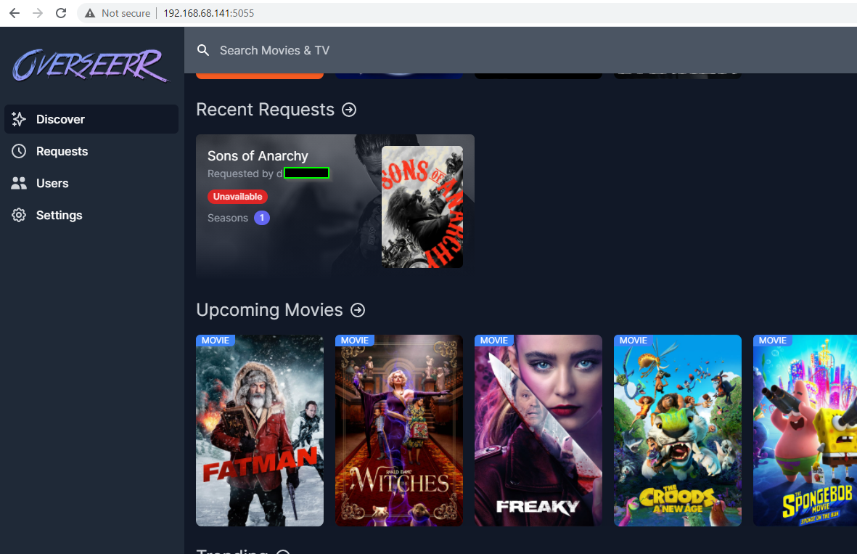
Task: Click the MOVIE tag on The Croods
Action: (x=633, y=340)
